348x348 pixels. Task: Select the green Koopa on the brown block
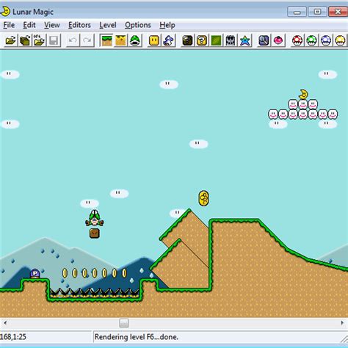(95, 218)
